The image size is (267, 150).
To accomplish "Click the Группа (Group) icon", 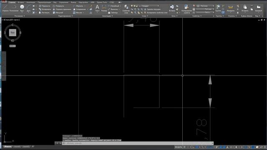I will [x=218, y=8].
